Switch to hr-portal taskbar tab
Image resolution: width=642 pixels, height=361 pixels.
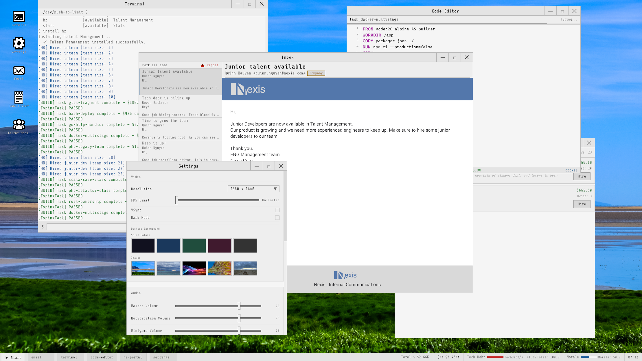click(x=133, y=357)
